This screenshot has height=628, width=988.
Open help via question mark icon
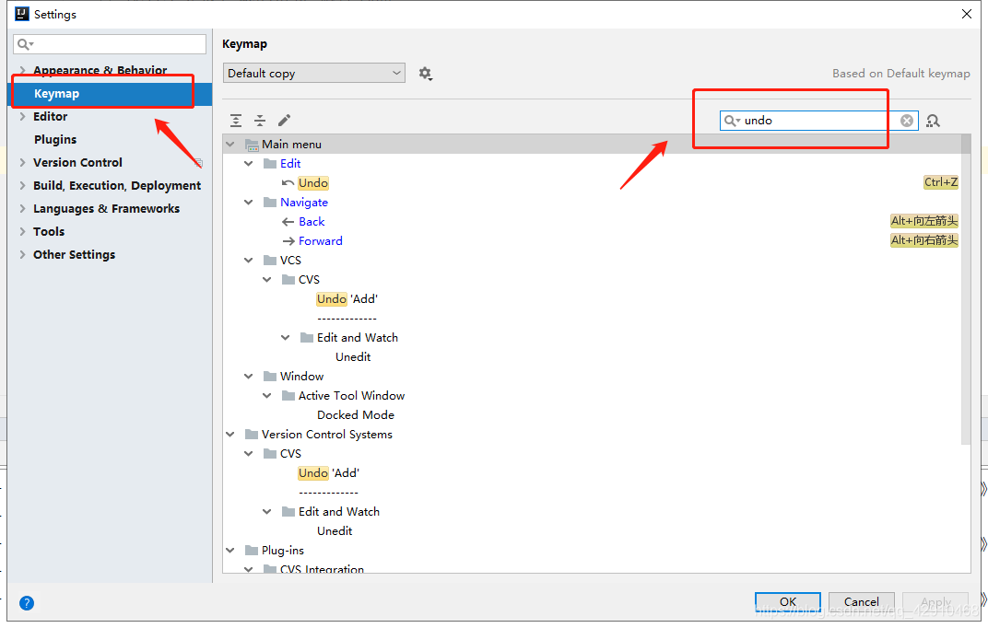click(27, 603)
